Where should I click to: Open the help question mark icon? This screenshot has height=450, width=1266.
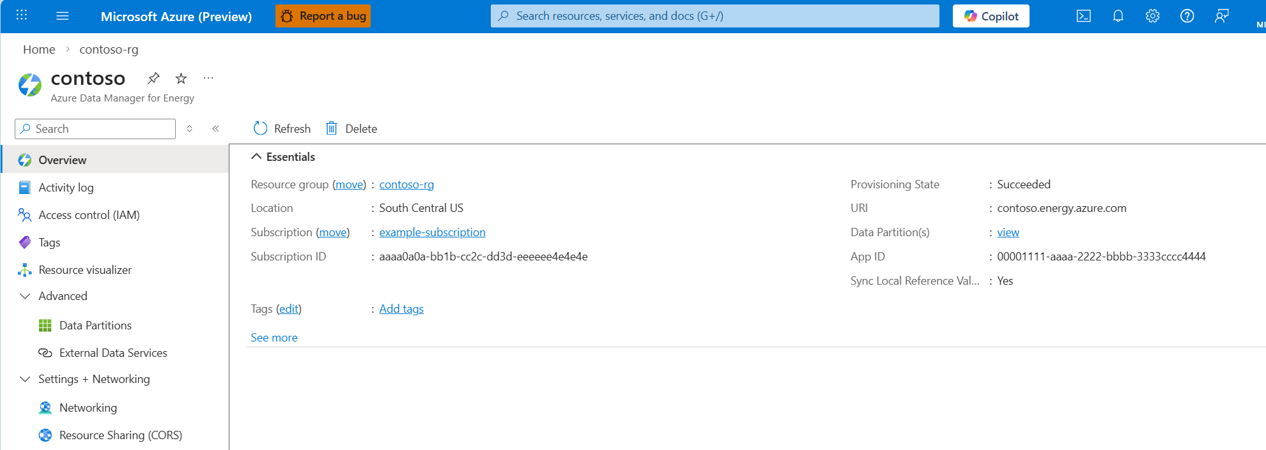[x=1187, y=16]
